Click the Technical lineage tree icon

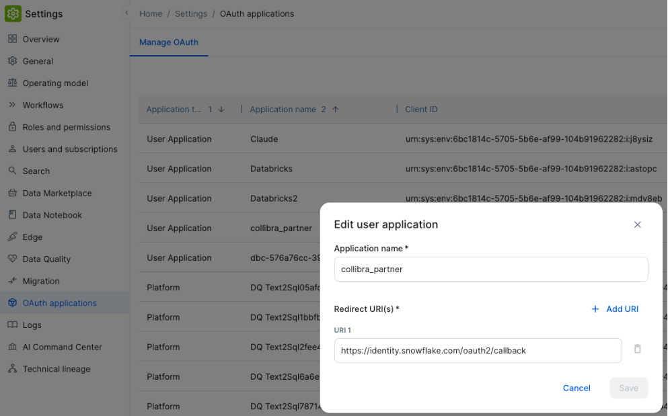[x=12, y=369]
